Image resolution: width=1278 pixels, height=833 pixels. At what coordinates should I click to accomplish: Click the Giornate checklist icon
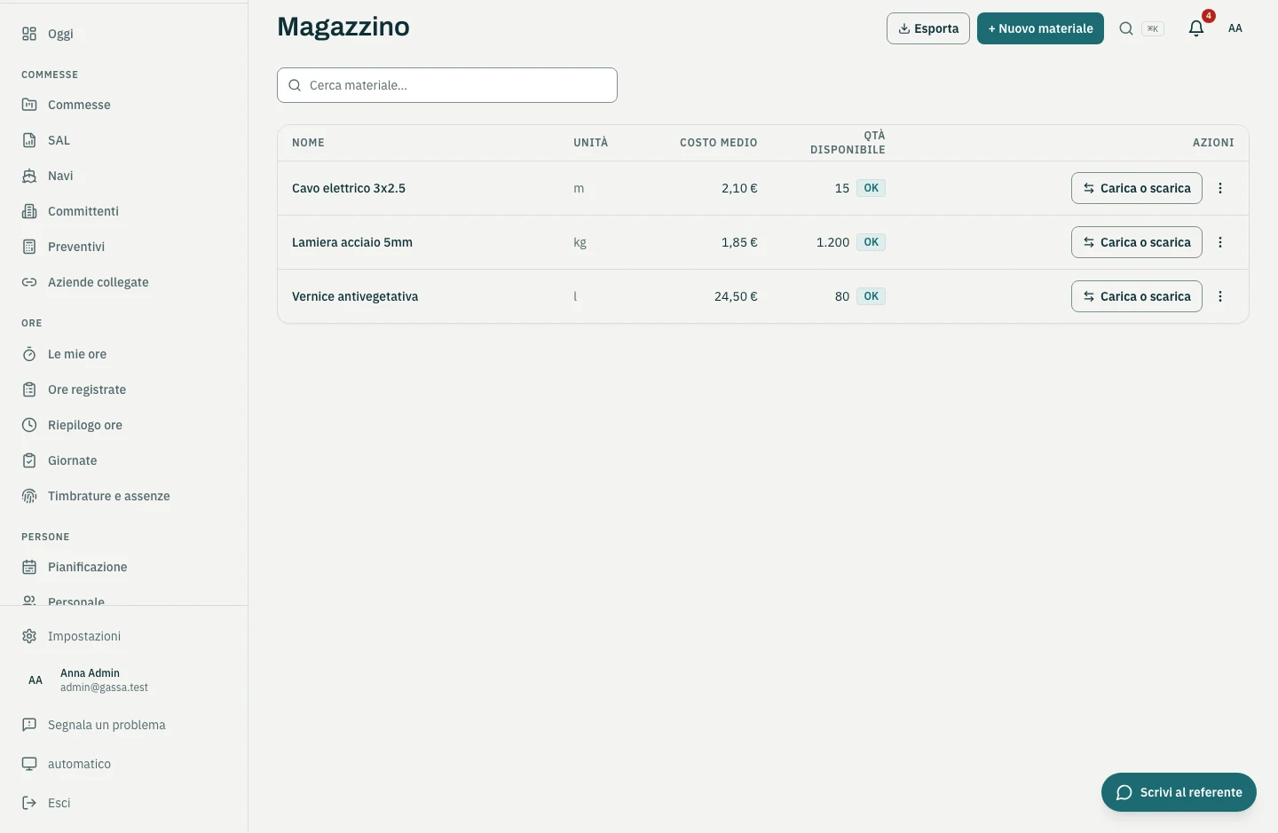tap(29, 460)
